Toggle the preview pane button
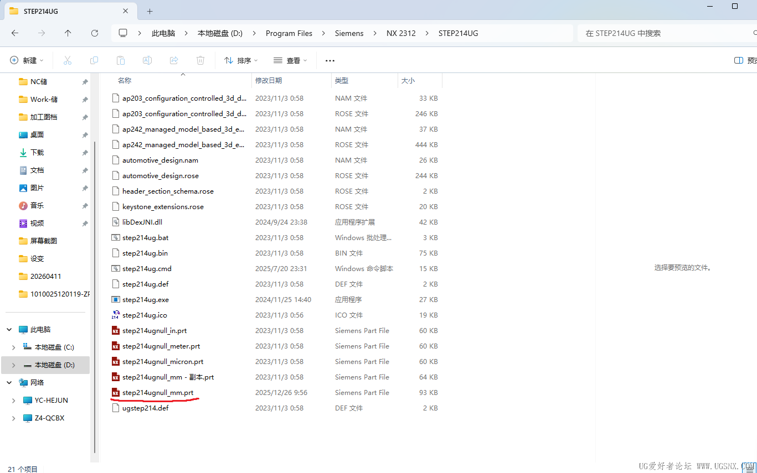The image size is (757, 473). coord(745,60)
